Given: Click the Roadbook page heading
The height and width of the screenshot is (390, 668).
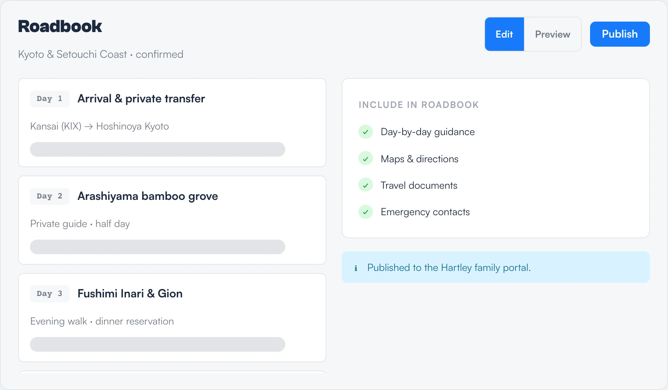Looking at the screenshot, I should pyautogui.click(x=60, y=26).
